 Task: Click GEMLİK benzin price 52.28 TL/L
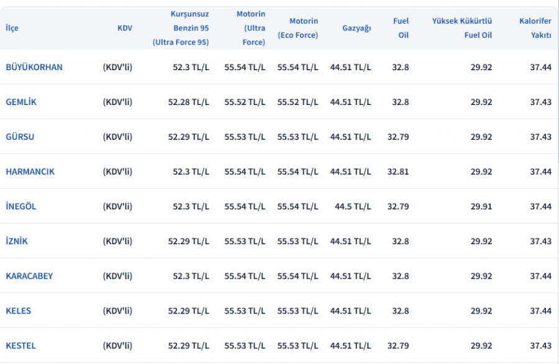(x=188, y=102)
